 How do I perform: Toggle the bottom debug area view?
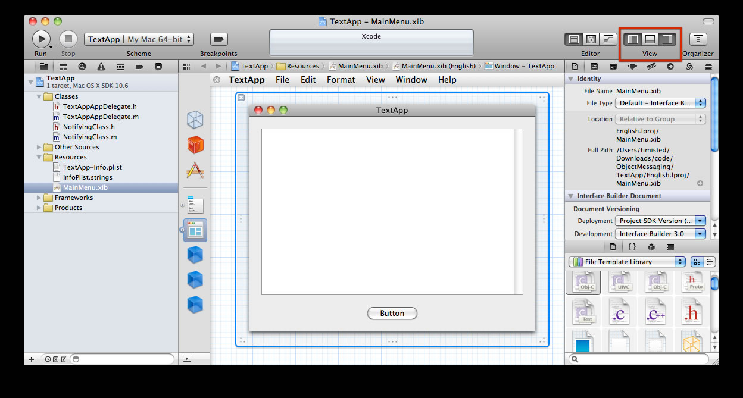(x=650, y=39)
